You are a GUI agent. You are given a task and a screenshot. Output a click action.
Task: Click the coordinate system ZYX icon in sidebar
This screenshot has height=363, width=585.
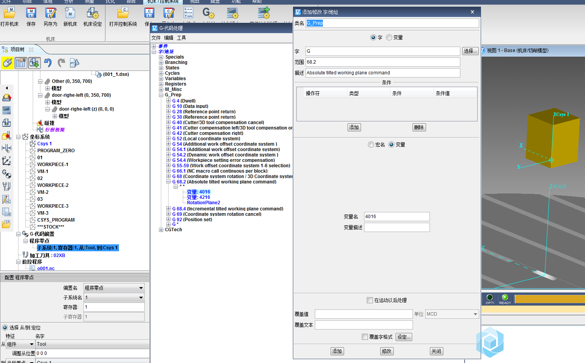[7, 161]
